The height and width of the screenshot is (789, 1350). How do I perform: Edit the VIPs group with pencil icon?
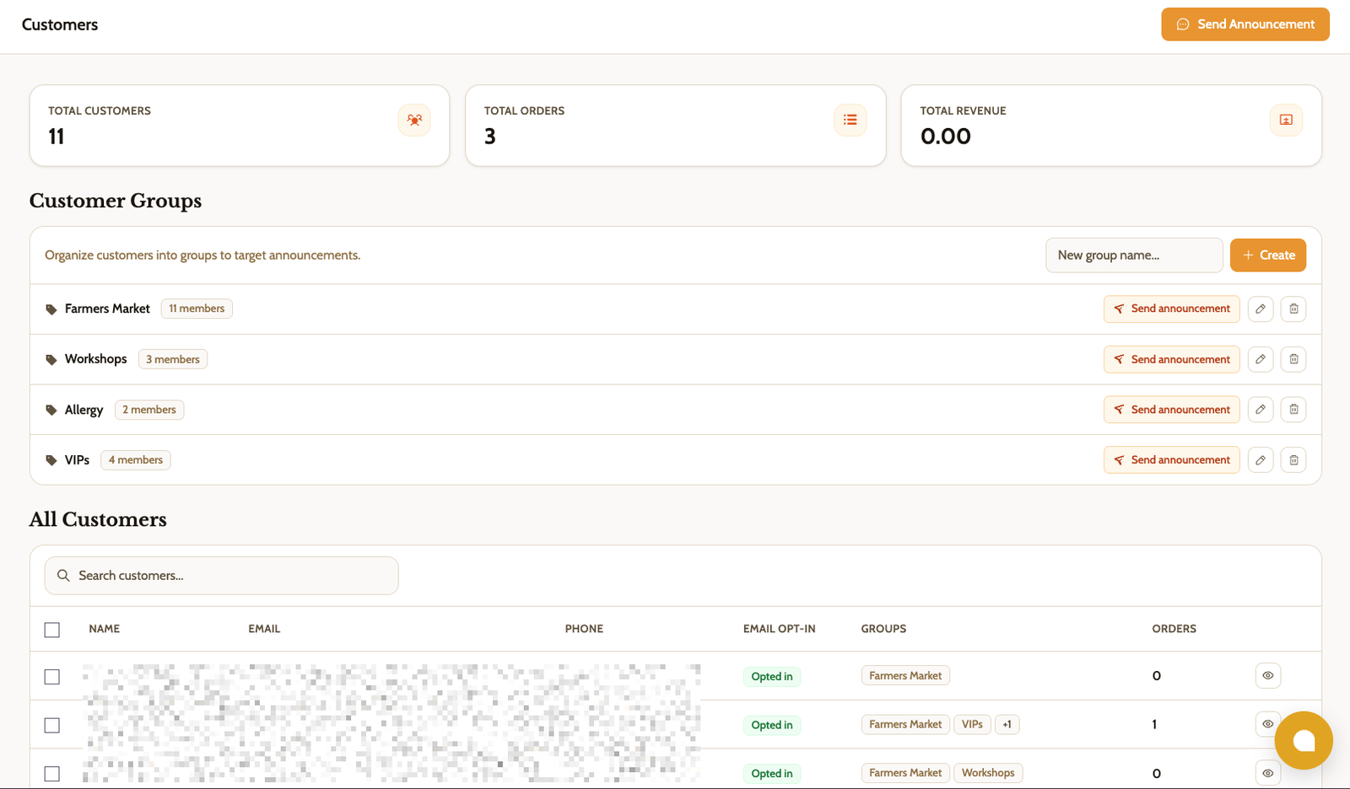coord(1261,459)
